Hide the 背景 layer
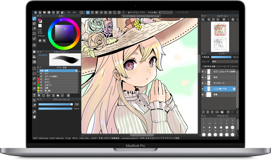 [x=203, y=94]
